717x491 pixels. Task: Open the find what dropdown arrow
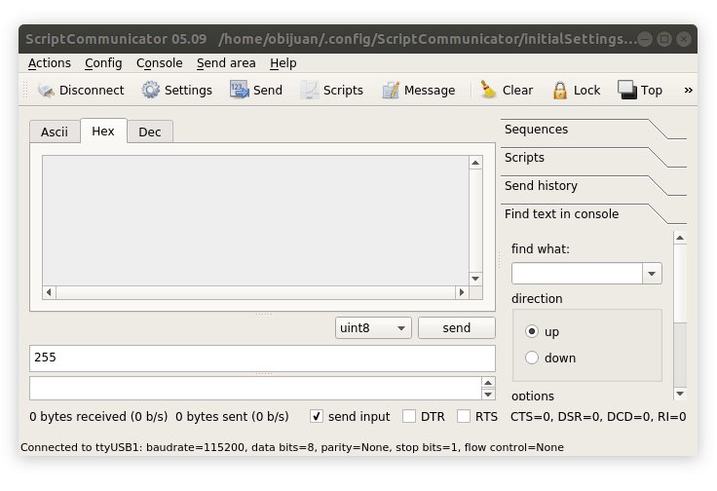(652, 274)
